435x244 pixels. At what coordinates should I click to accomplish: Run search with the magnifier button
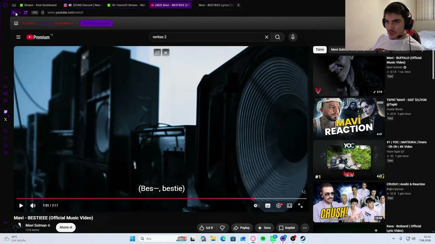point(278,37)
